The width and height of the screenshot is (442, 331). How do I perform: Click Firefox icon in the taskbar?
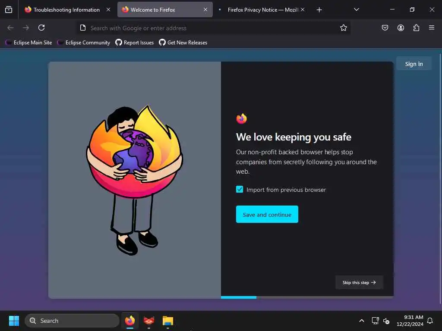(x=129, y=321)
